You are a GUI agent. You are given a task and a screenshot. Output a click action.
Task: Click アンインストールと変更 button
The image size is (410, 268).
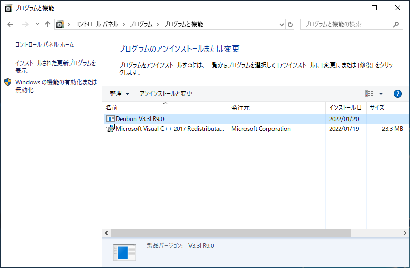(x=166, y=94)
